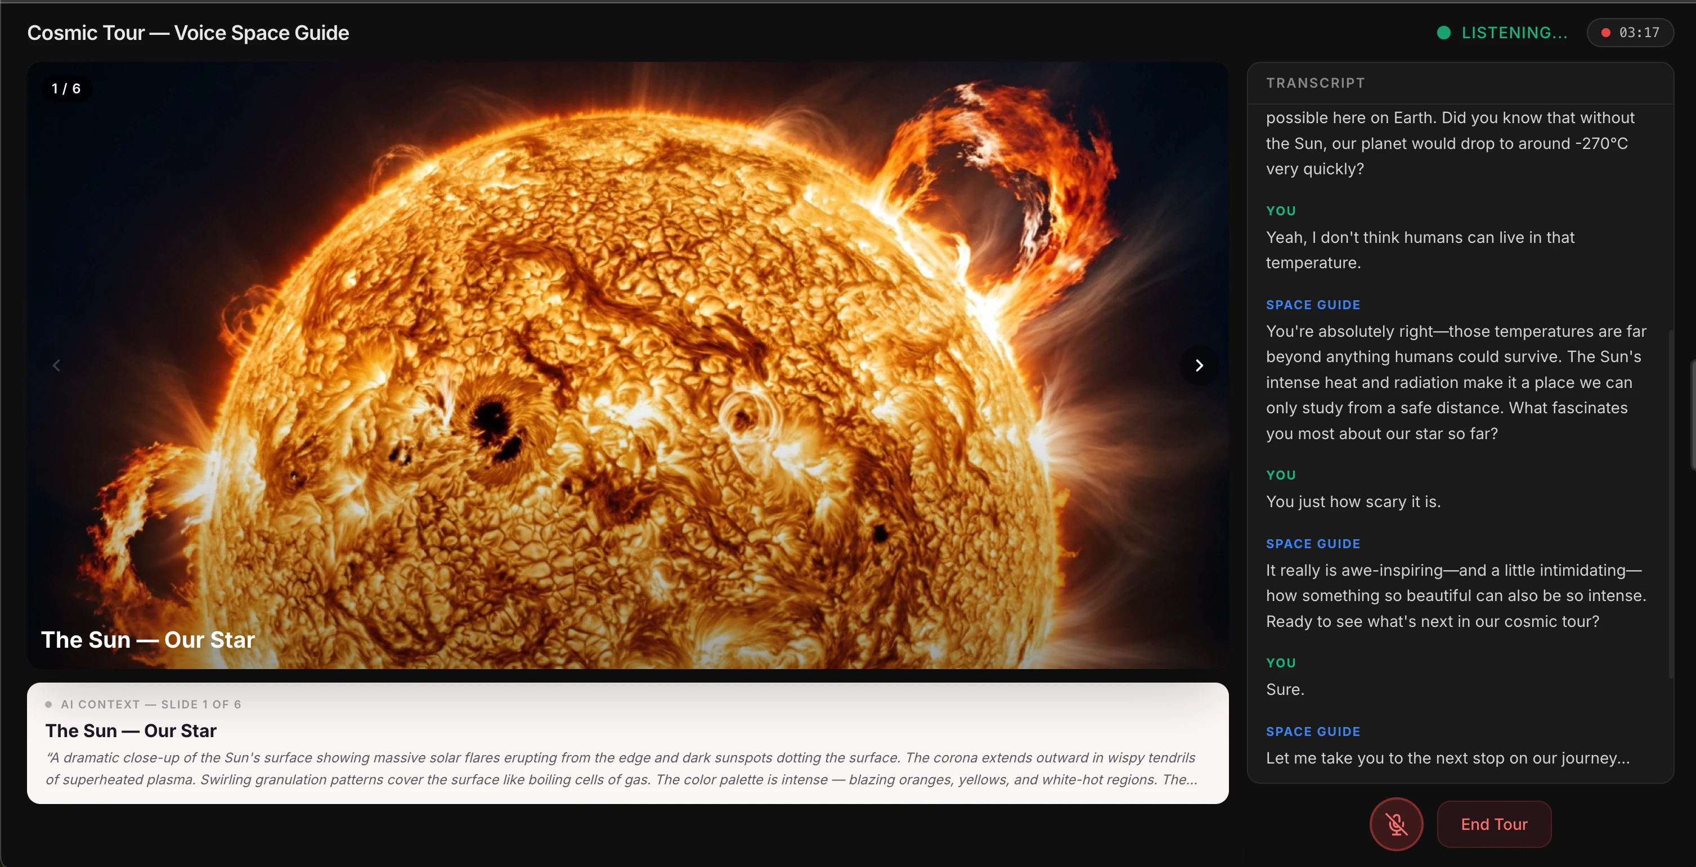Click the LISTENING... status text
The height and width of the screenshot is (867, 1696).
pos(1514,33)
